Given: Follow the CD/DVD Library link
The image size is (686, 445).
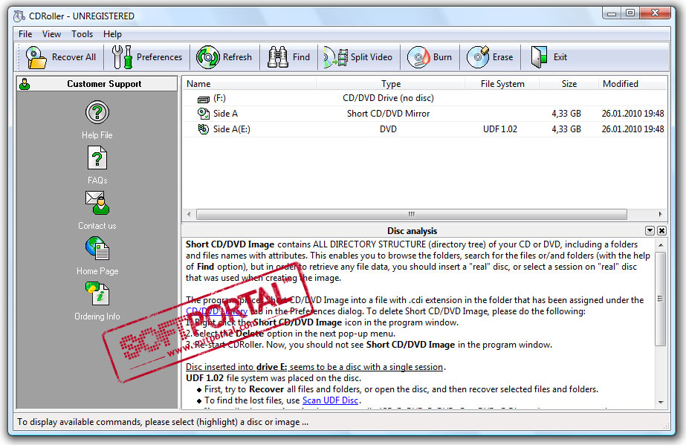Looking at the screenshot, I should [216, 311].
